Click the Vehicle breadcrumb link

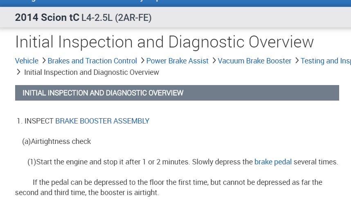[x=27, y=61]
